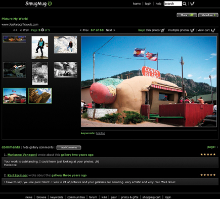The image size is (220, 199).
Task: Select the hot dog building thumbnail
Action: 15,96
